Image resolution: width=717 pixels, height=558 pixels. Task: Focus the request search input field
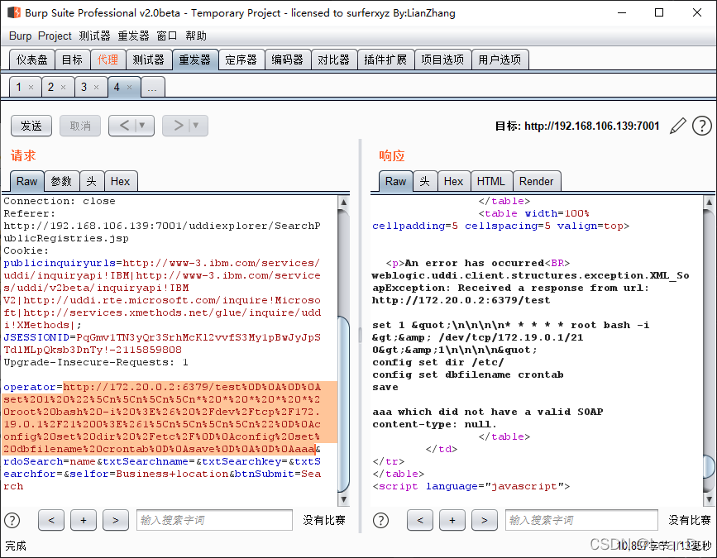214,520
